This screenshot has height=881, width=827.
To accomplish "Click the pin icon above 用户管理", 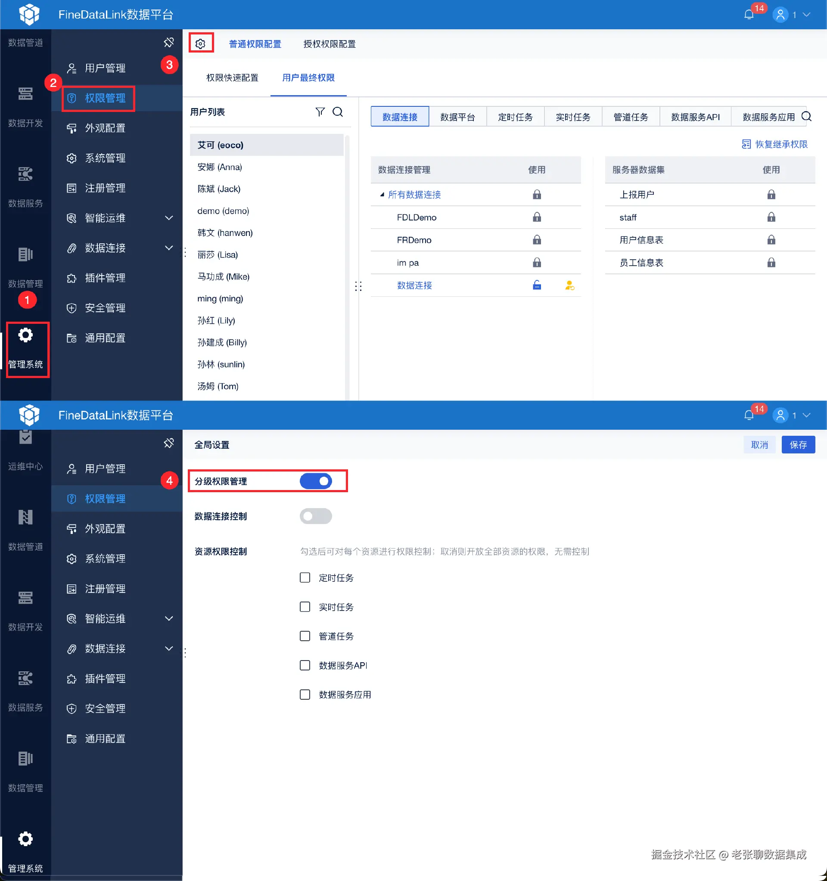I will 169,43.
